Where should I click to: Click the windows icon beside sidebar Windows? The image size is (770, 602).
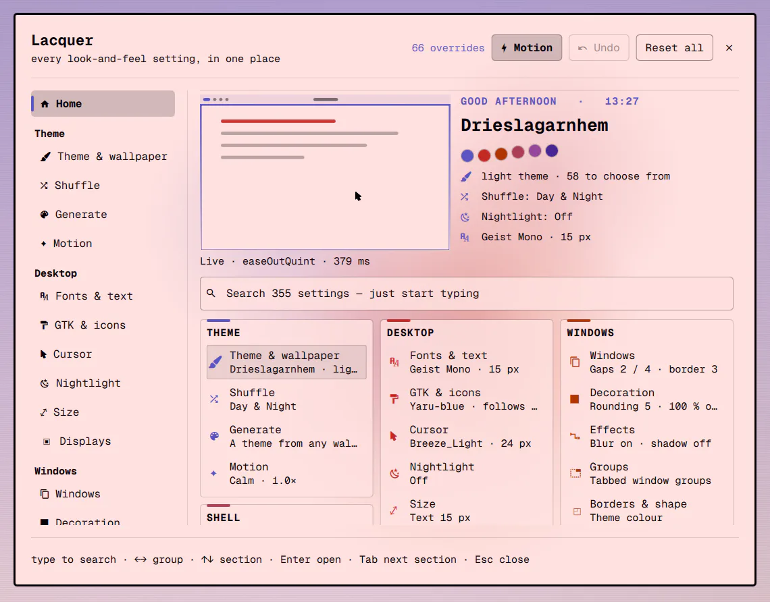click(44, 494)
